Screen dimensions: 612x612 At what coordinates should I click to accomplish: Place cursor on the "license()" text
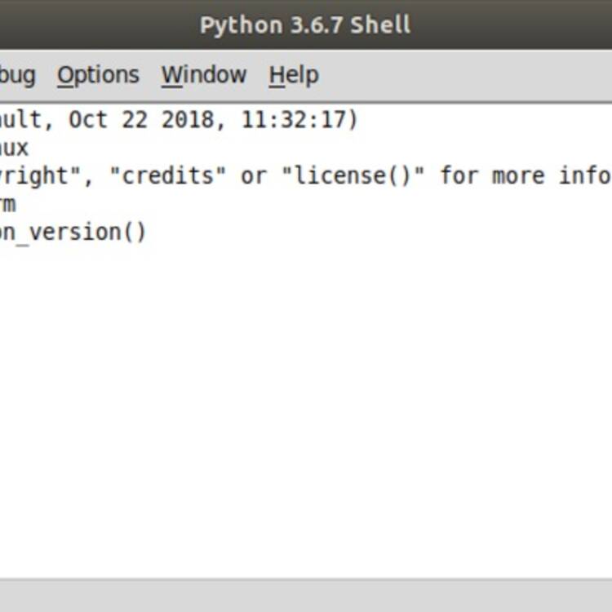353,175
